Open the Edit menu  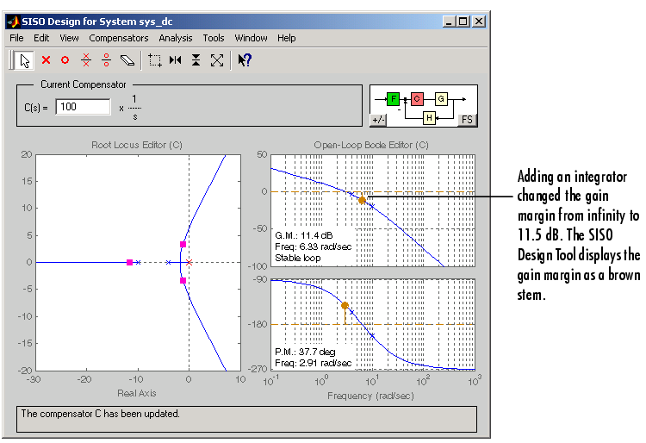coord(41,38)
